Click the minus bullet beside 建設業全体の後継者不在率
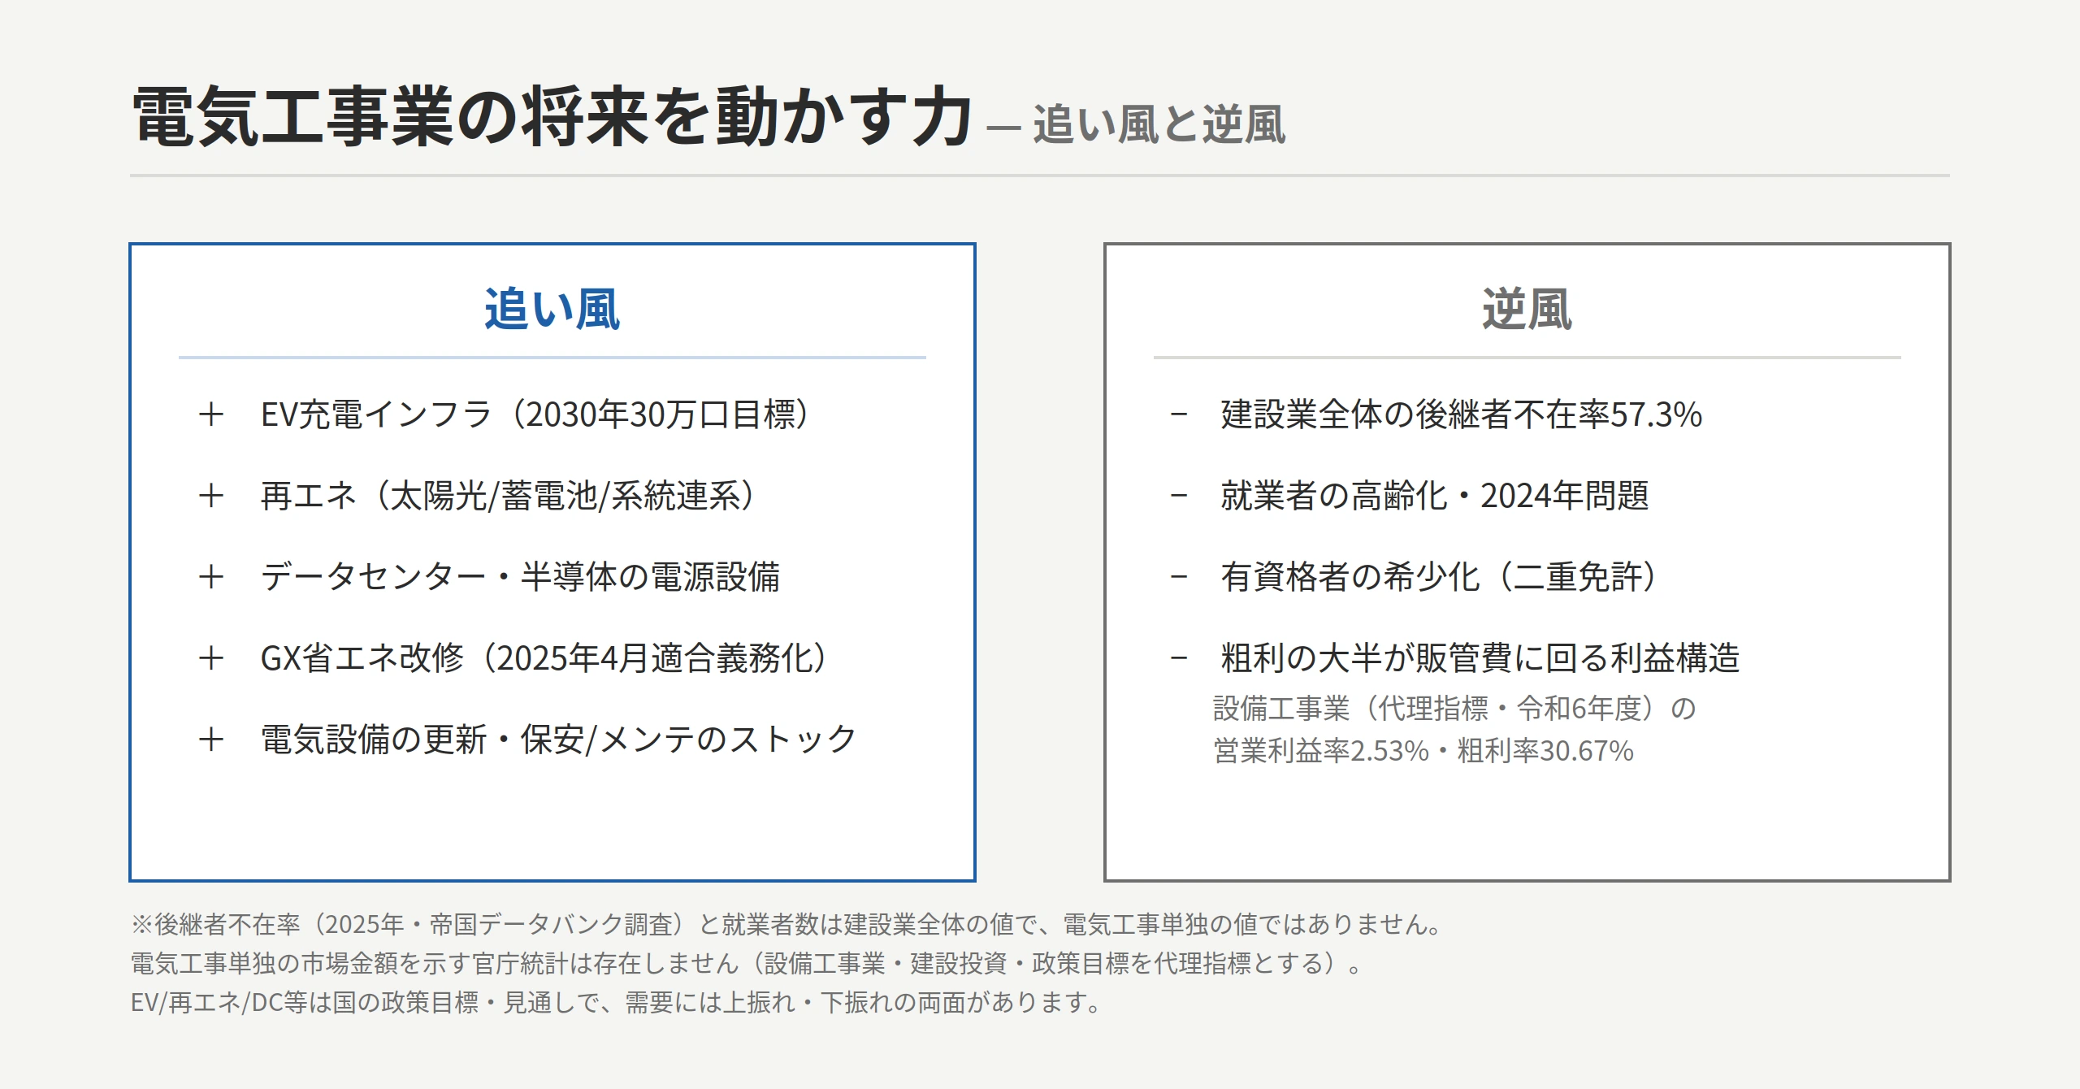Image resolution: width=2080 pixels, height=1089 pixels. coord(1179,414)
